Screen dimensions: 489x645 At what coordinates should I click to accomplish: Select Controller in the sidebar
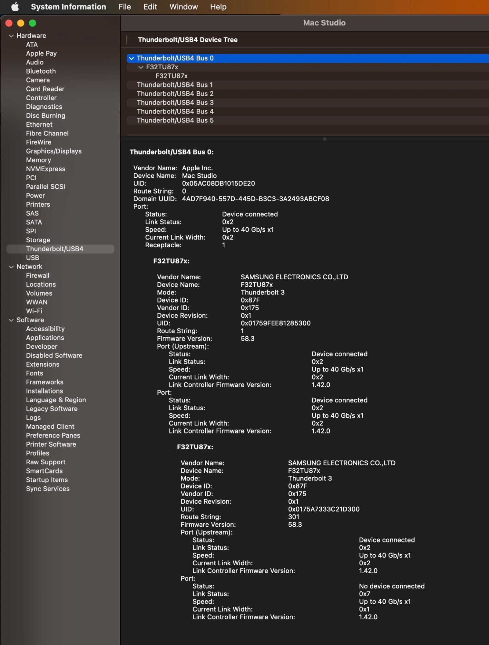(x=41, y=98)
